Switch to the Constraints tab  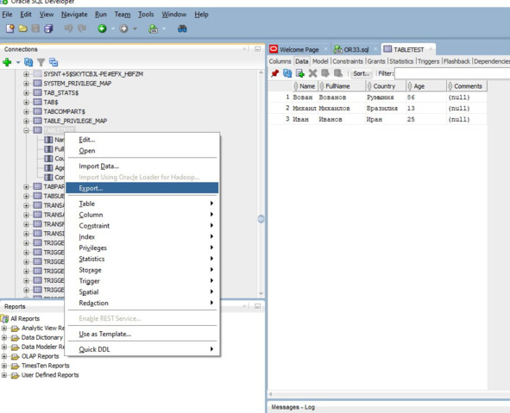click(348, 61)
